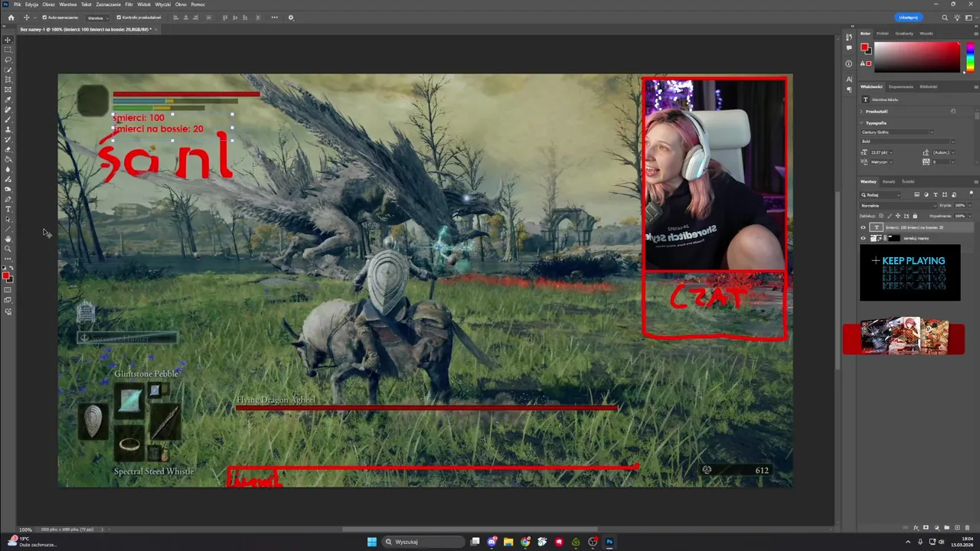The width and height of the screenshot is (980, 551).
Task: Select the Hand tool
Action: click(x=8, y=239)
